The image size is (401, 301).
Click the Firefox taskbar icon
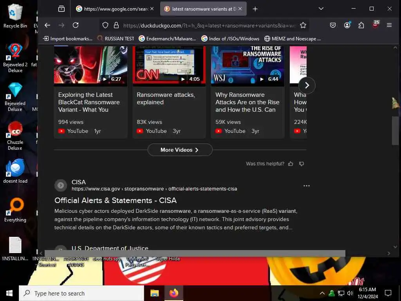click(x=174, y=293)
